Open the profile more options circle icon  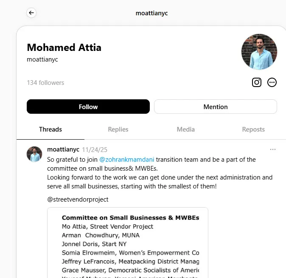(x=272, y=82)
